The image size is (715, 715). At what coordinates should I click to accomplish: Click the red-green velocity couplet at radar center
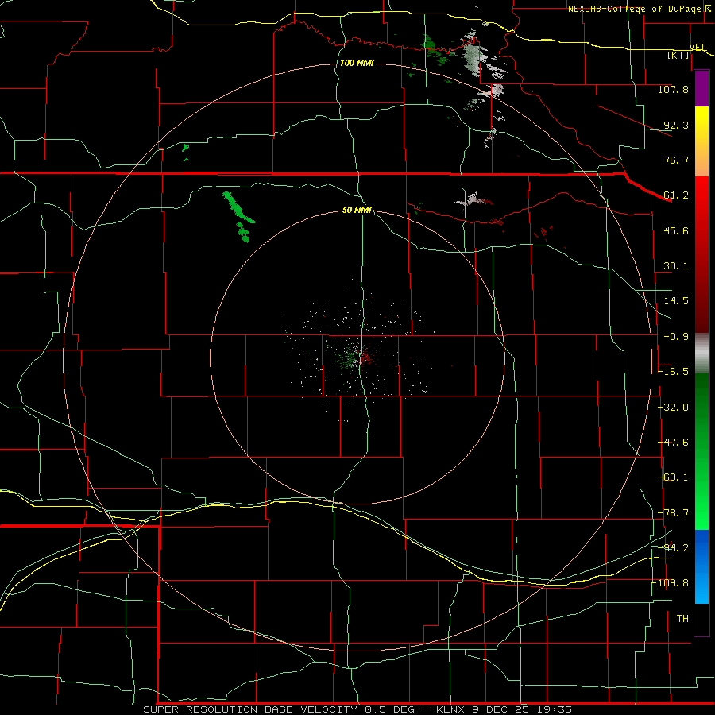(358, 357)
